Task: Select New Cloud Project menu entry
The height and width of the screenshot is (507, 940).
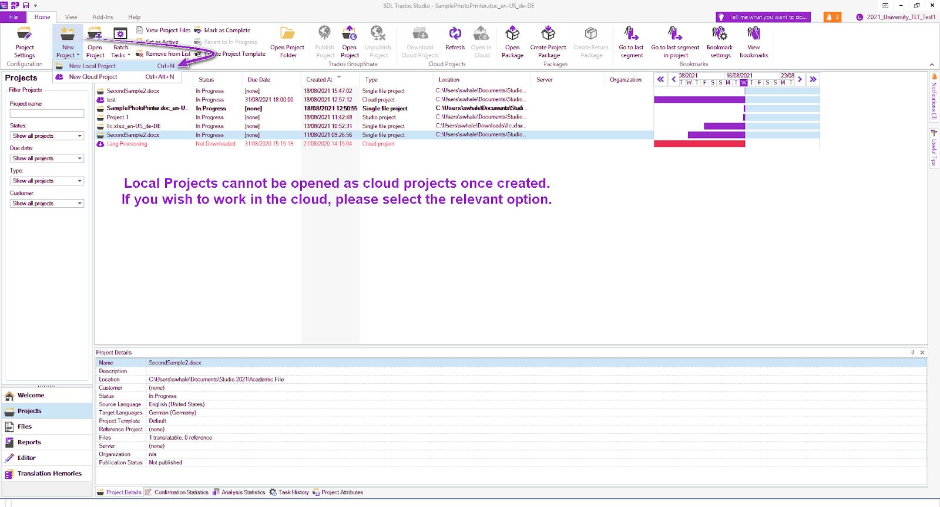Action: [93, 77]
